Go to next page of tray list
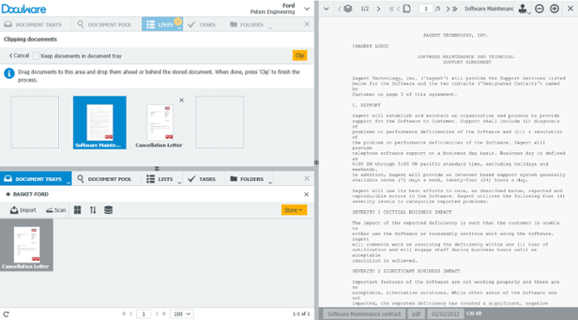 point(157,314)
